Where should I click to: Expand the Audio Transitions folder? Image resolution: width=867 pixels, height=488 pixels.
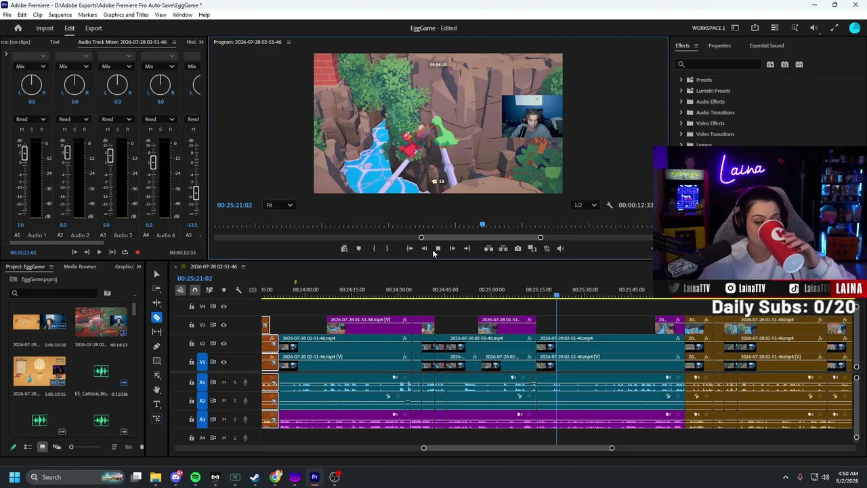click(x=681, y=113)
